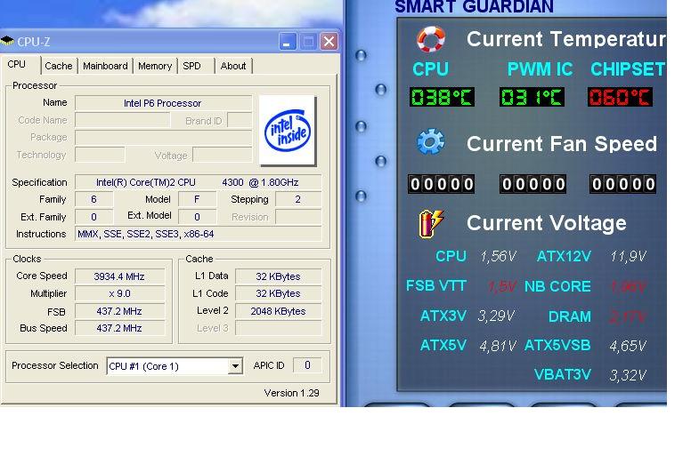Viewport: 691px width, 472px height.
Task: Click the Current Fan Speed heading
Action: (x=562, y=144)
